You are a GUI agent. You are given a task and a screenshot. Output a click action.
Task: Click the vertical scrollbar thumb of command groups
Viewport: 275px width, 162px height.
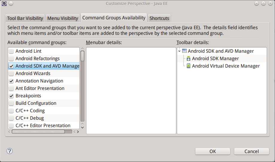click(82, 56)
